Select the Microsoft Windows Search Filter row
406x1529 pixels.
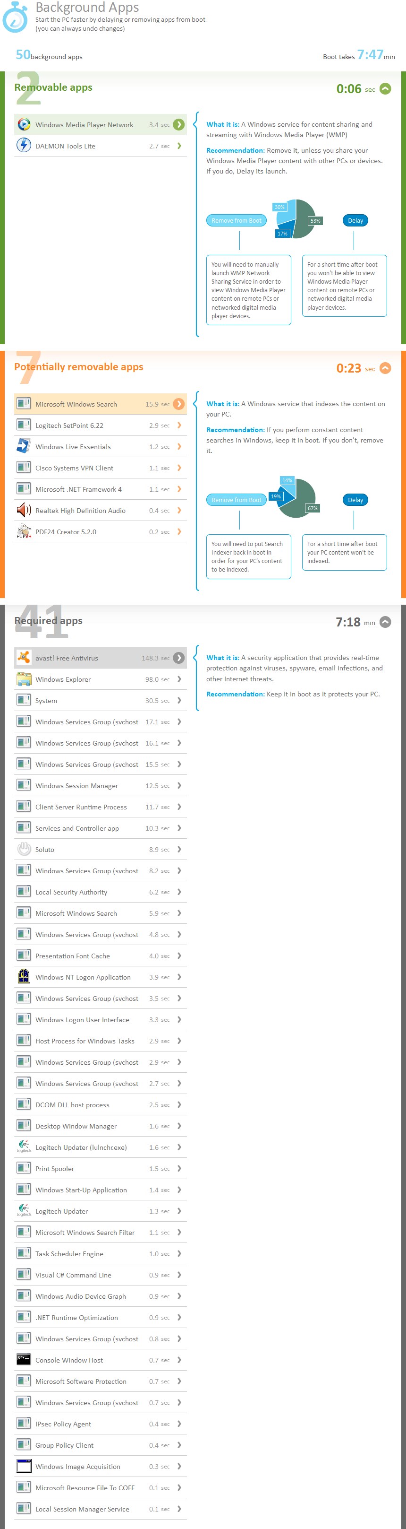coord(100,1233)
